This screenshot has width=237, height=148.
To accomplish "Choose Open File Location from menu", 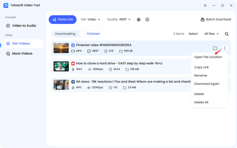I will click(208, 57).
